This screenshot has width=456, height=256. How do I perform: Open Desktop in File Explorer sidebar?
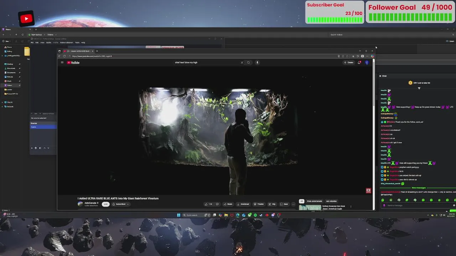pos(10,64)
